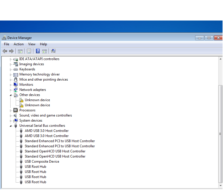Select Processors label

point(27,111)
